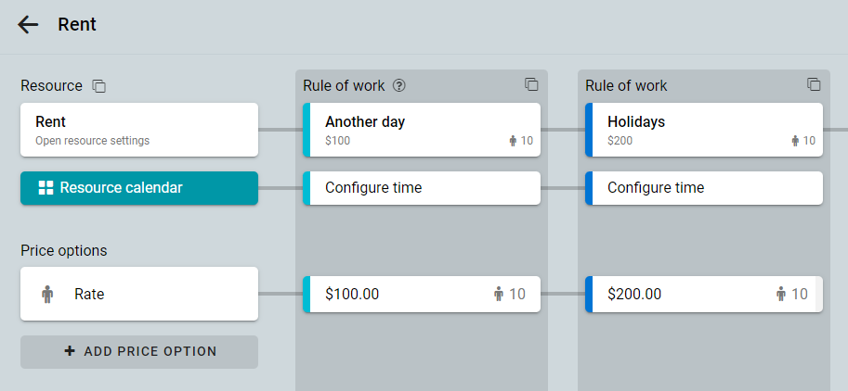Select the Rate price option card
This screenshot has width=848, height=391.
(139, 294)
